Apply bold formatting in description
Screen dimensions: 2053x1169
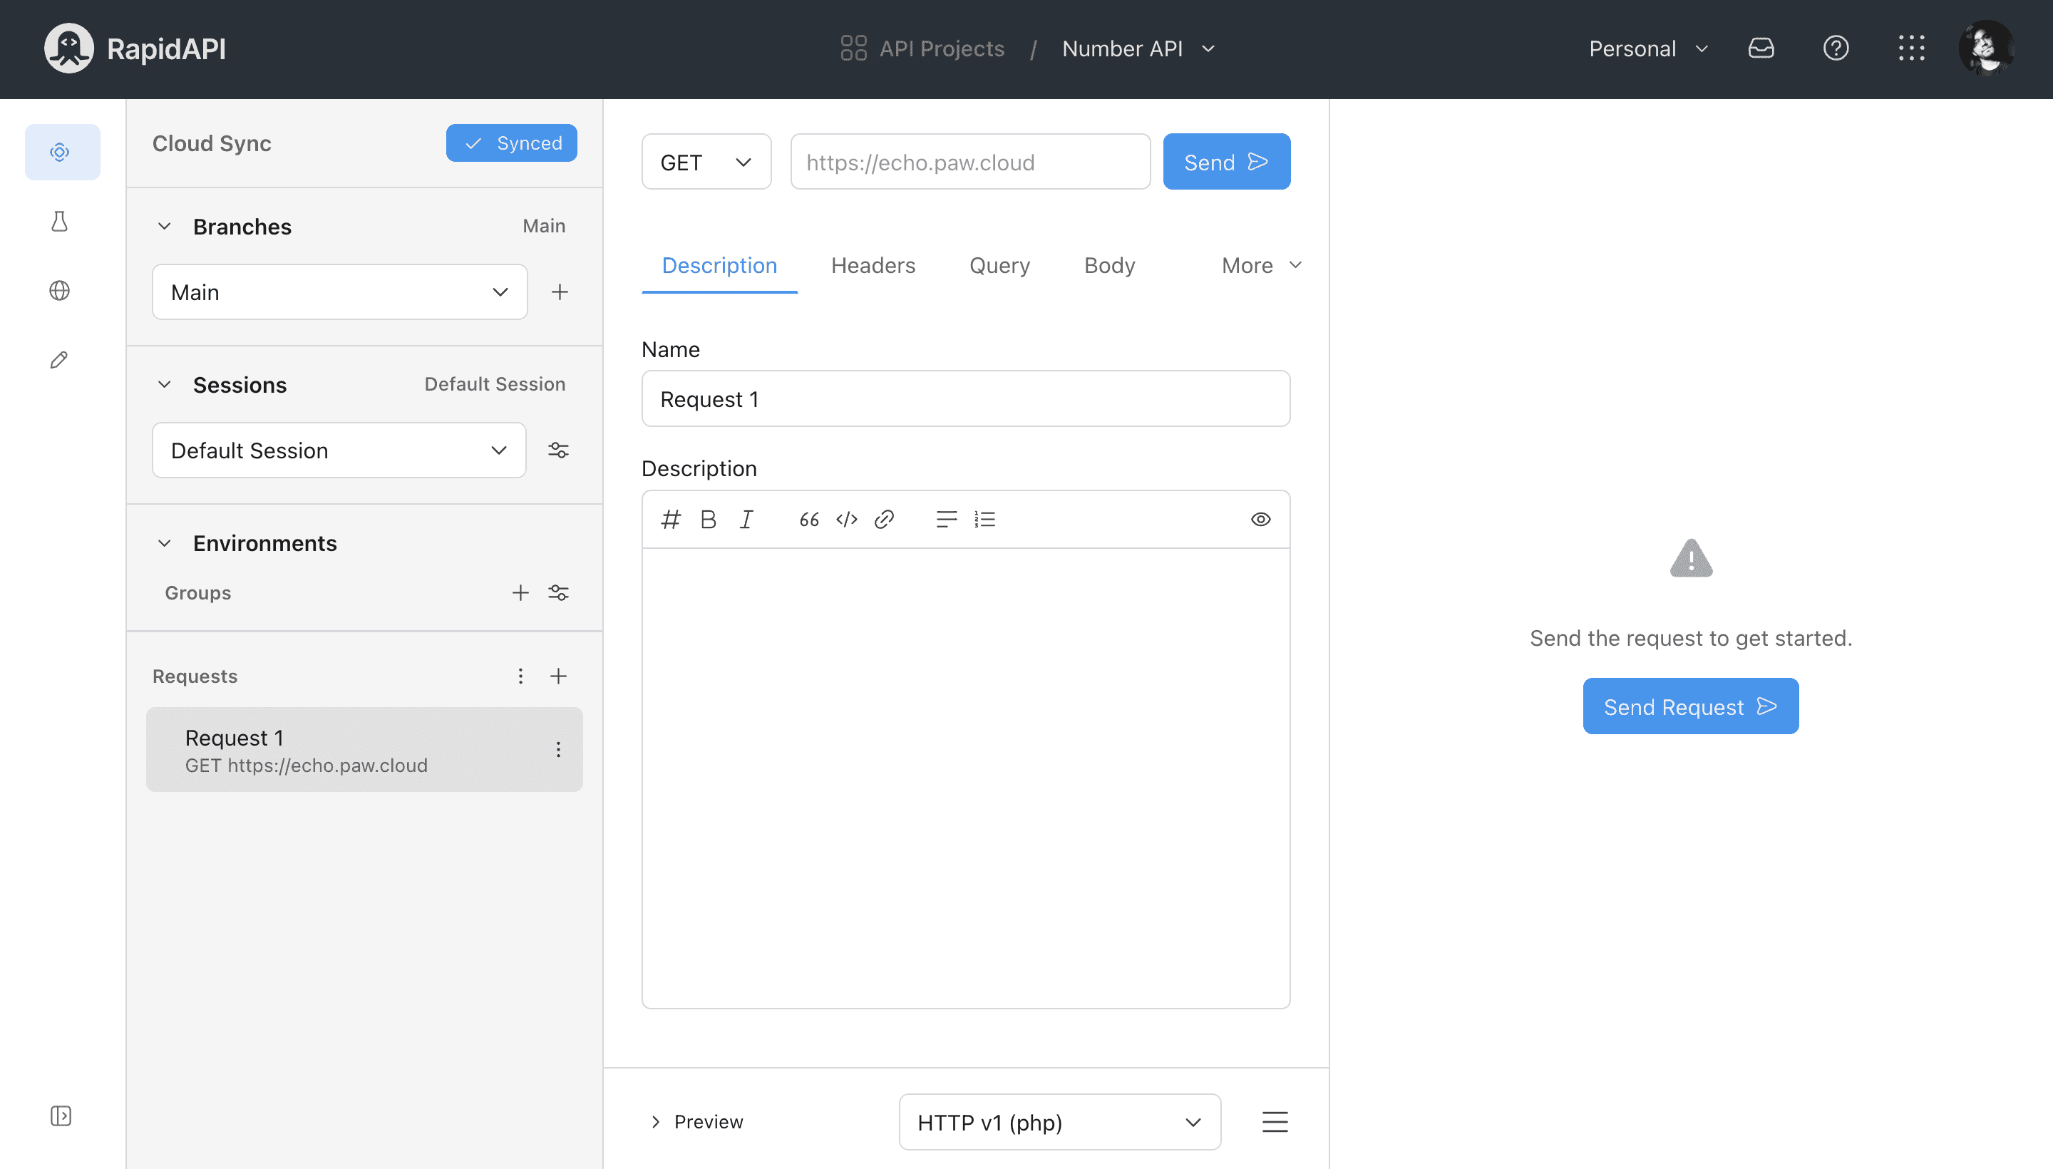[708, 520]
